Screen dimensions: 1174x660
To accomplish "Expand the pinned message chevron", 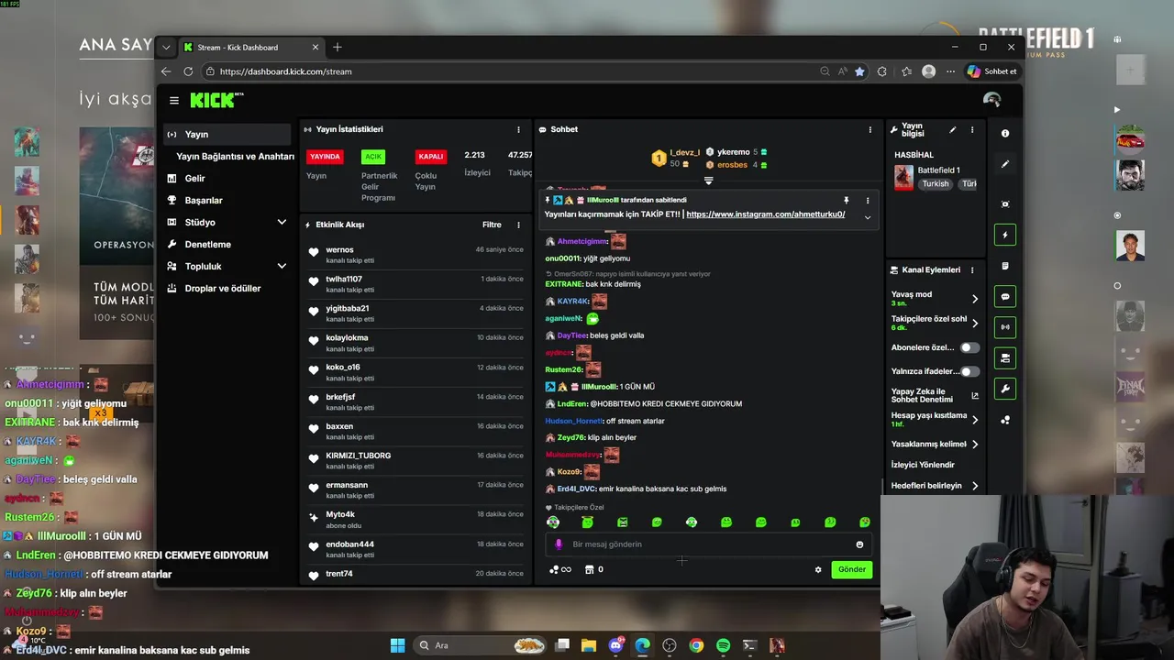I will tap(867, 217).
